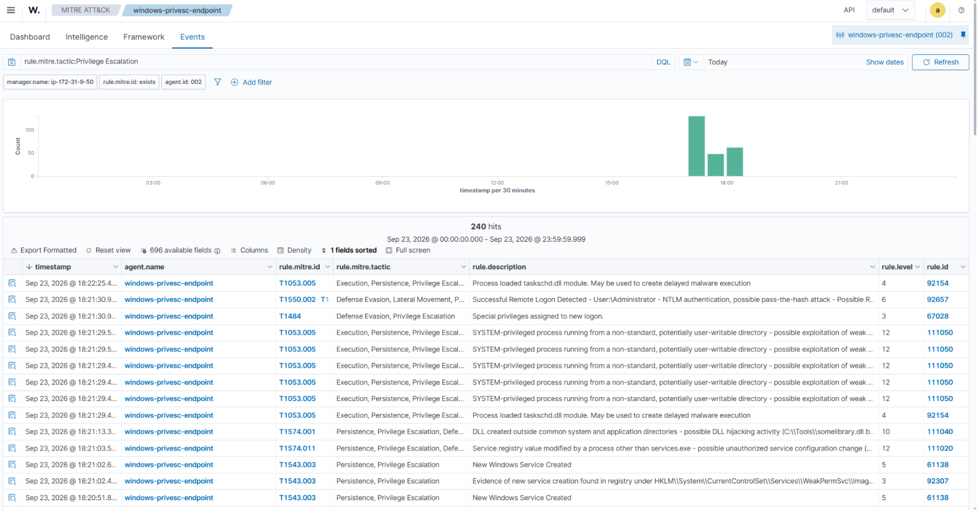This screenshot has width=977, height=511.
Task: Open timestamp column header menu
Action: (115, 267)
